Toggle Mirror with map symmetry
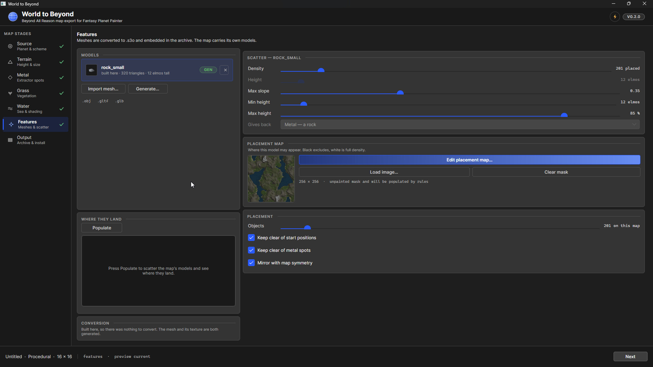Viewport: 653px width, 367px height. click(x=251, y=263)
